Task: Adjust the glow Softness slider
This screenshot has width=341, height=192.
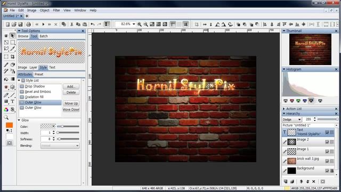Action: coord(68,139)
